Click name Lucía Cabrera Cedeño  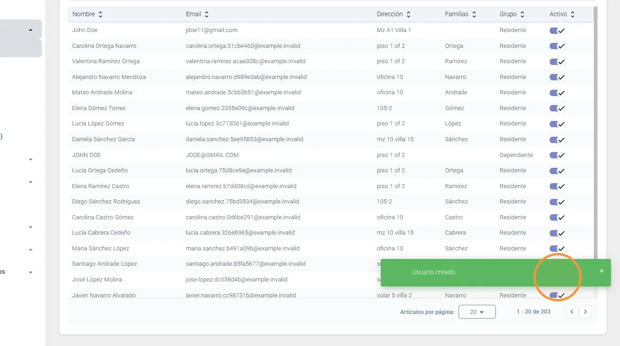click(x=101, y=232)
